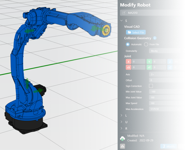Screen dimensions: 188x150
Task: Click the yellow tool flange on robot
Action: [106, 30]
